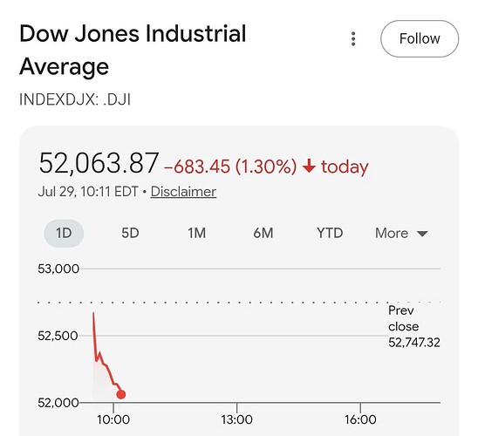Image resolution: width=478 pixels, height=436 pixels.
Task: Switch to the YTD time range
Action: [x=330, y=233]
